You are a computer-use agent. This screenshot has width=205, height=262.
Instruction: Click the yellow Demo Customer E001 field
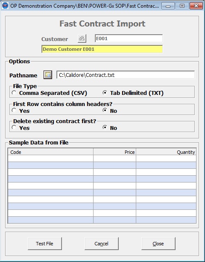tap(102, 49)
